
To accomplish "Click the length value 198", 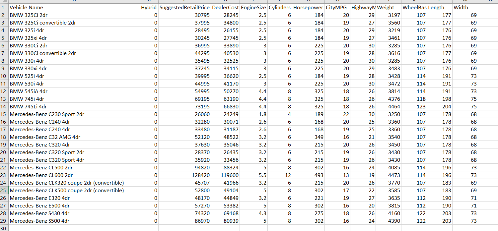I will pos(440,99).
